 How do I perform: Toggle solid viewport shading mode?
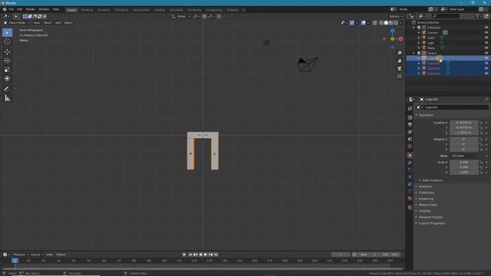pyautogui.click(x=386, y=23)
